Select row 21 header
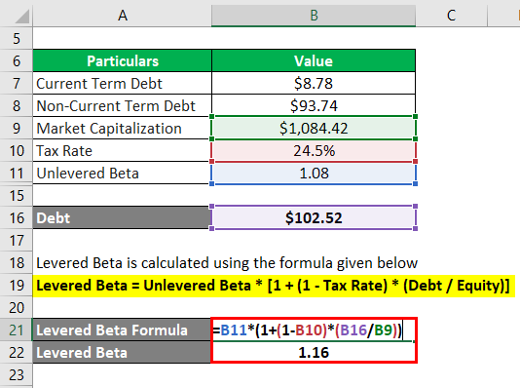Viewport: 520px width, 388px height. point(17,330)
